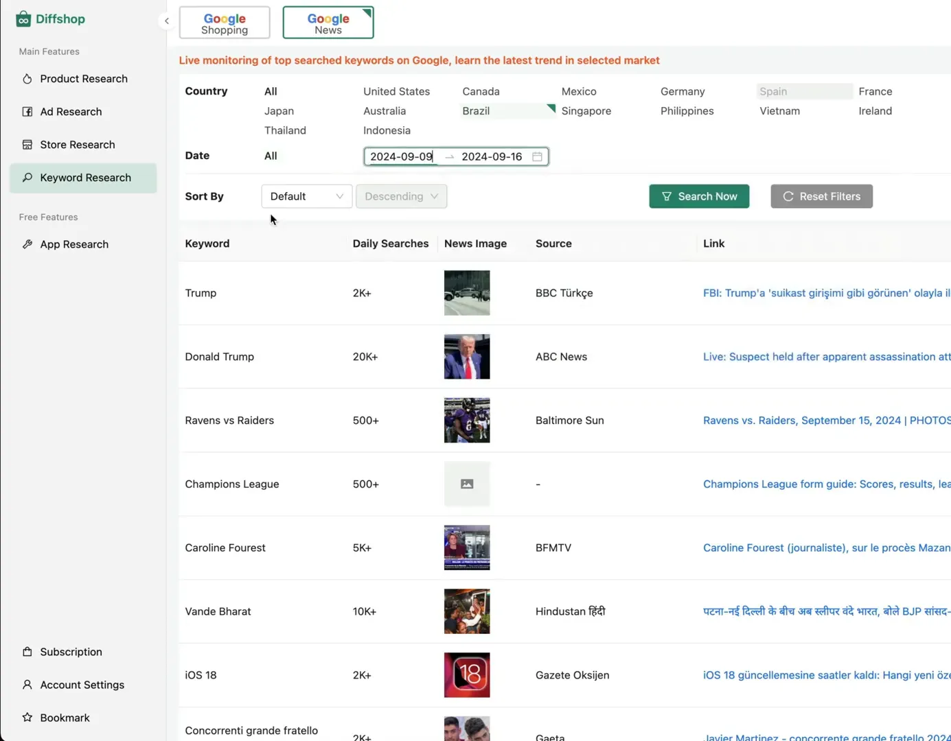Click the start date field 2024-09-09
Viewport: 951px width, 741px height.
click(x=402, y=156)
